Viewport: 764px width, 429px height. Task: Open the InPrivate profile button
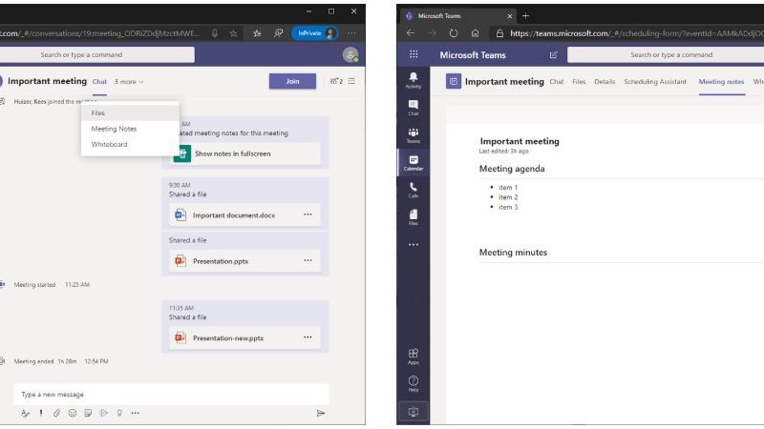pyautogui.click(x=315, y=33)
